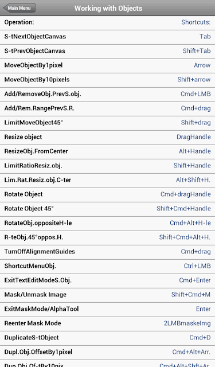Select the S-tNextObjectCanvas row
This screenshot has height=367, width=215.
click(x=107, y=37)
